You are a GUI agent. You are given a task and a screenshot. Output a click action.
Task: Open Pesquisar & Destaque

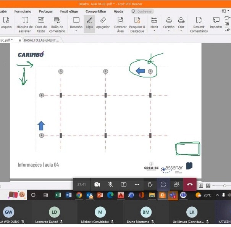pos(137,24)
